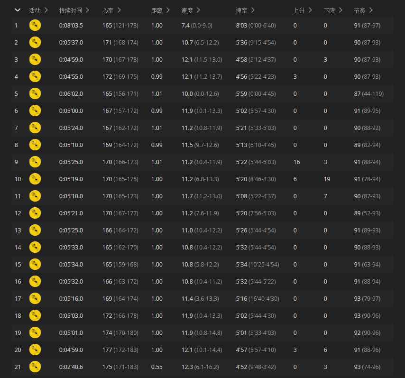This screenshot has width=405, height=378.
Task: Click duration 0:05'33.0 in lap 14
Action: pyautogui.click(x=71, y=247)
